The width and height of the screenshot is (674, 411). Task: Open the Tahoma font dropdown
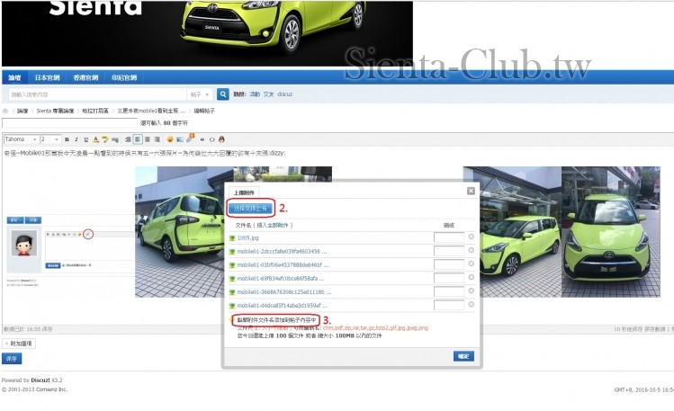click(x=21, y=139)
